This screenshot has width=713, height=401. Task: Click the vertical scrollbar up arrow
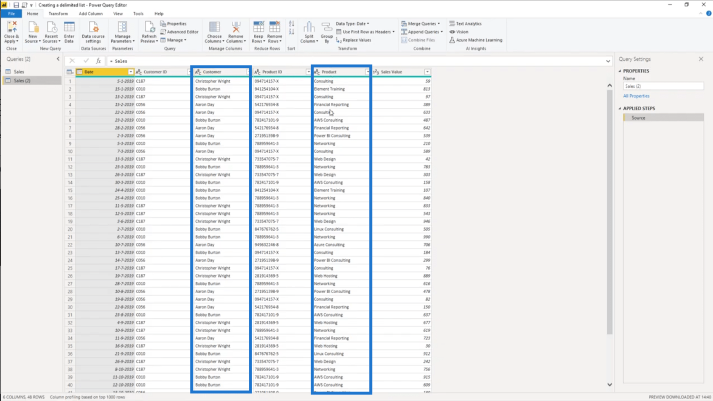[x=609, y=85]
